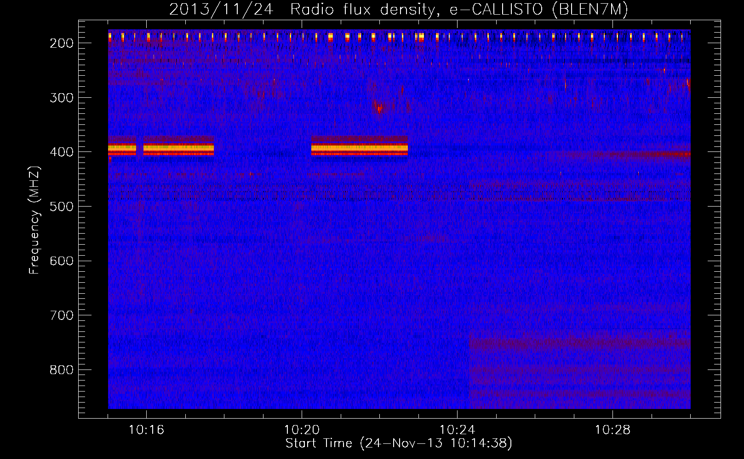The image size is (744, 459).
Task: Click the 700 frequency tick label
Action: [x=62, y=315]
